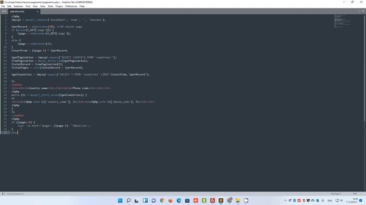Close the pagination.php tab
Image resolution: width=366 pixels, height=205 pixels.
37,11
